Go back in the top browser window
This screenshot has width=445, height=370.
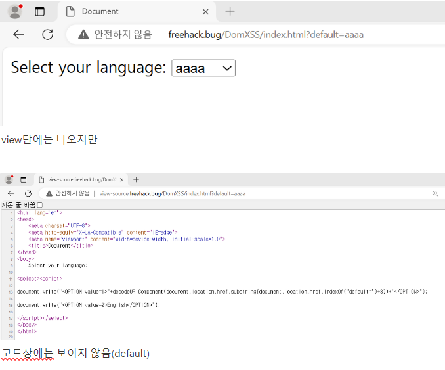[18, 34]
